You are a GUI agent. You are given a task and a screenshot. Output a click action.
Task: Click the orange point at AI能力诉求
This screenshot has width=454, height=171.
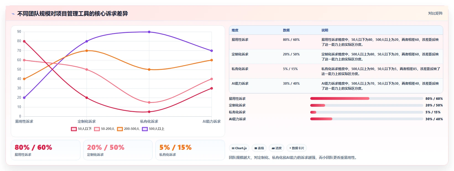[x=212, y=60]
